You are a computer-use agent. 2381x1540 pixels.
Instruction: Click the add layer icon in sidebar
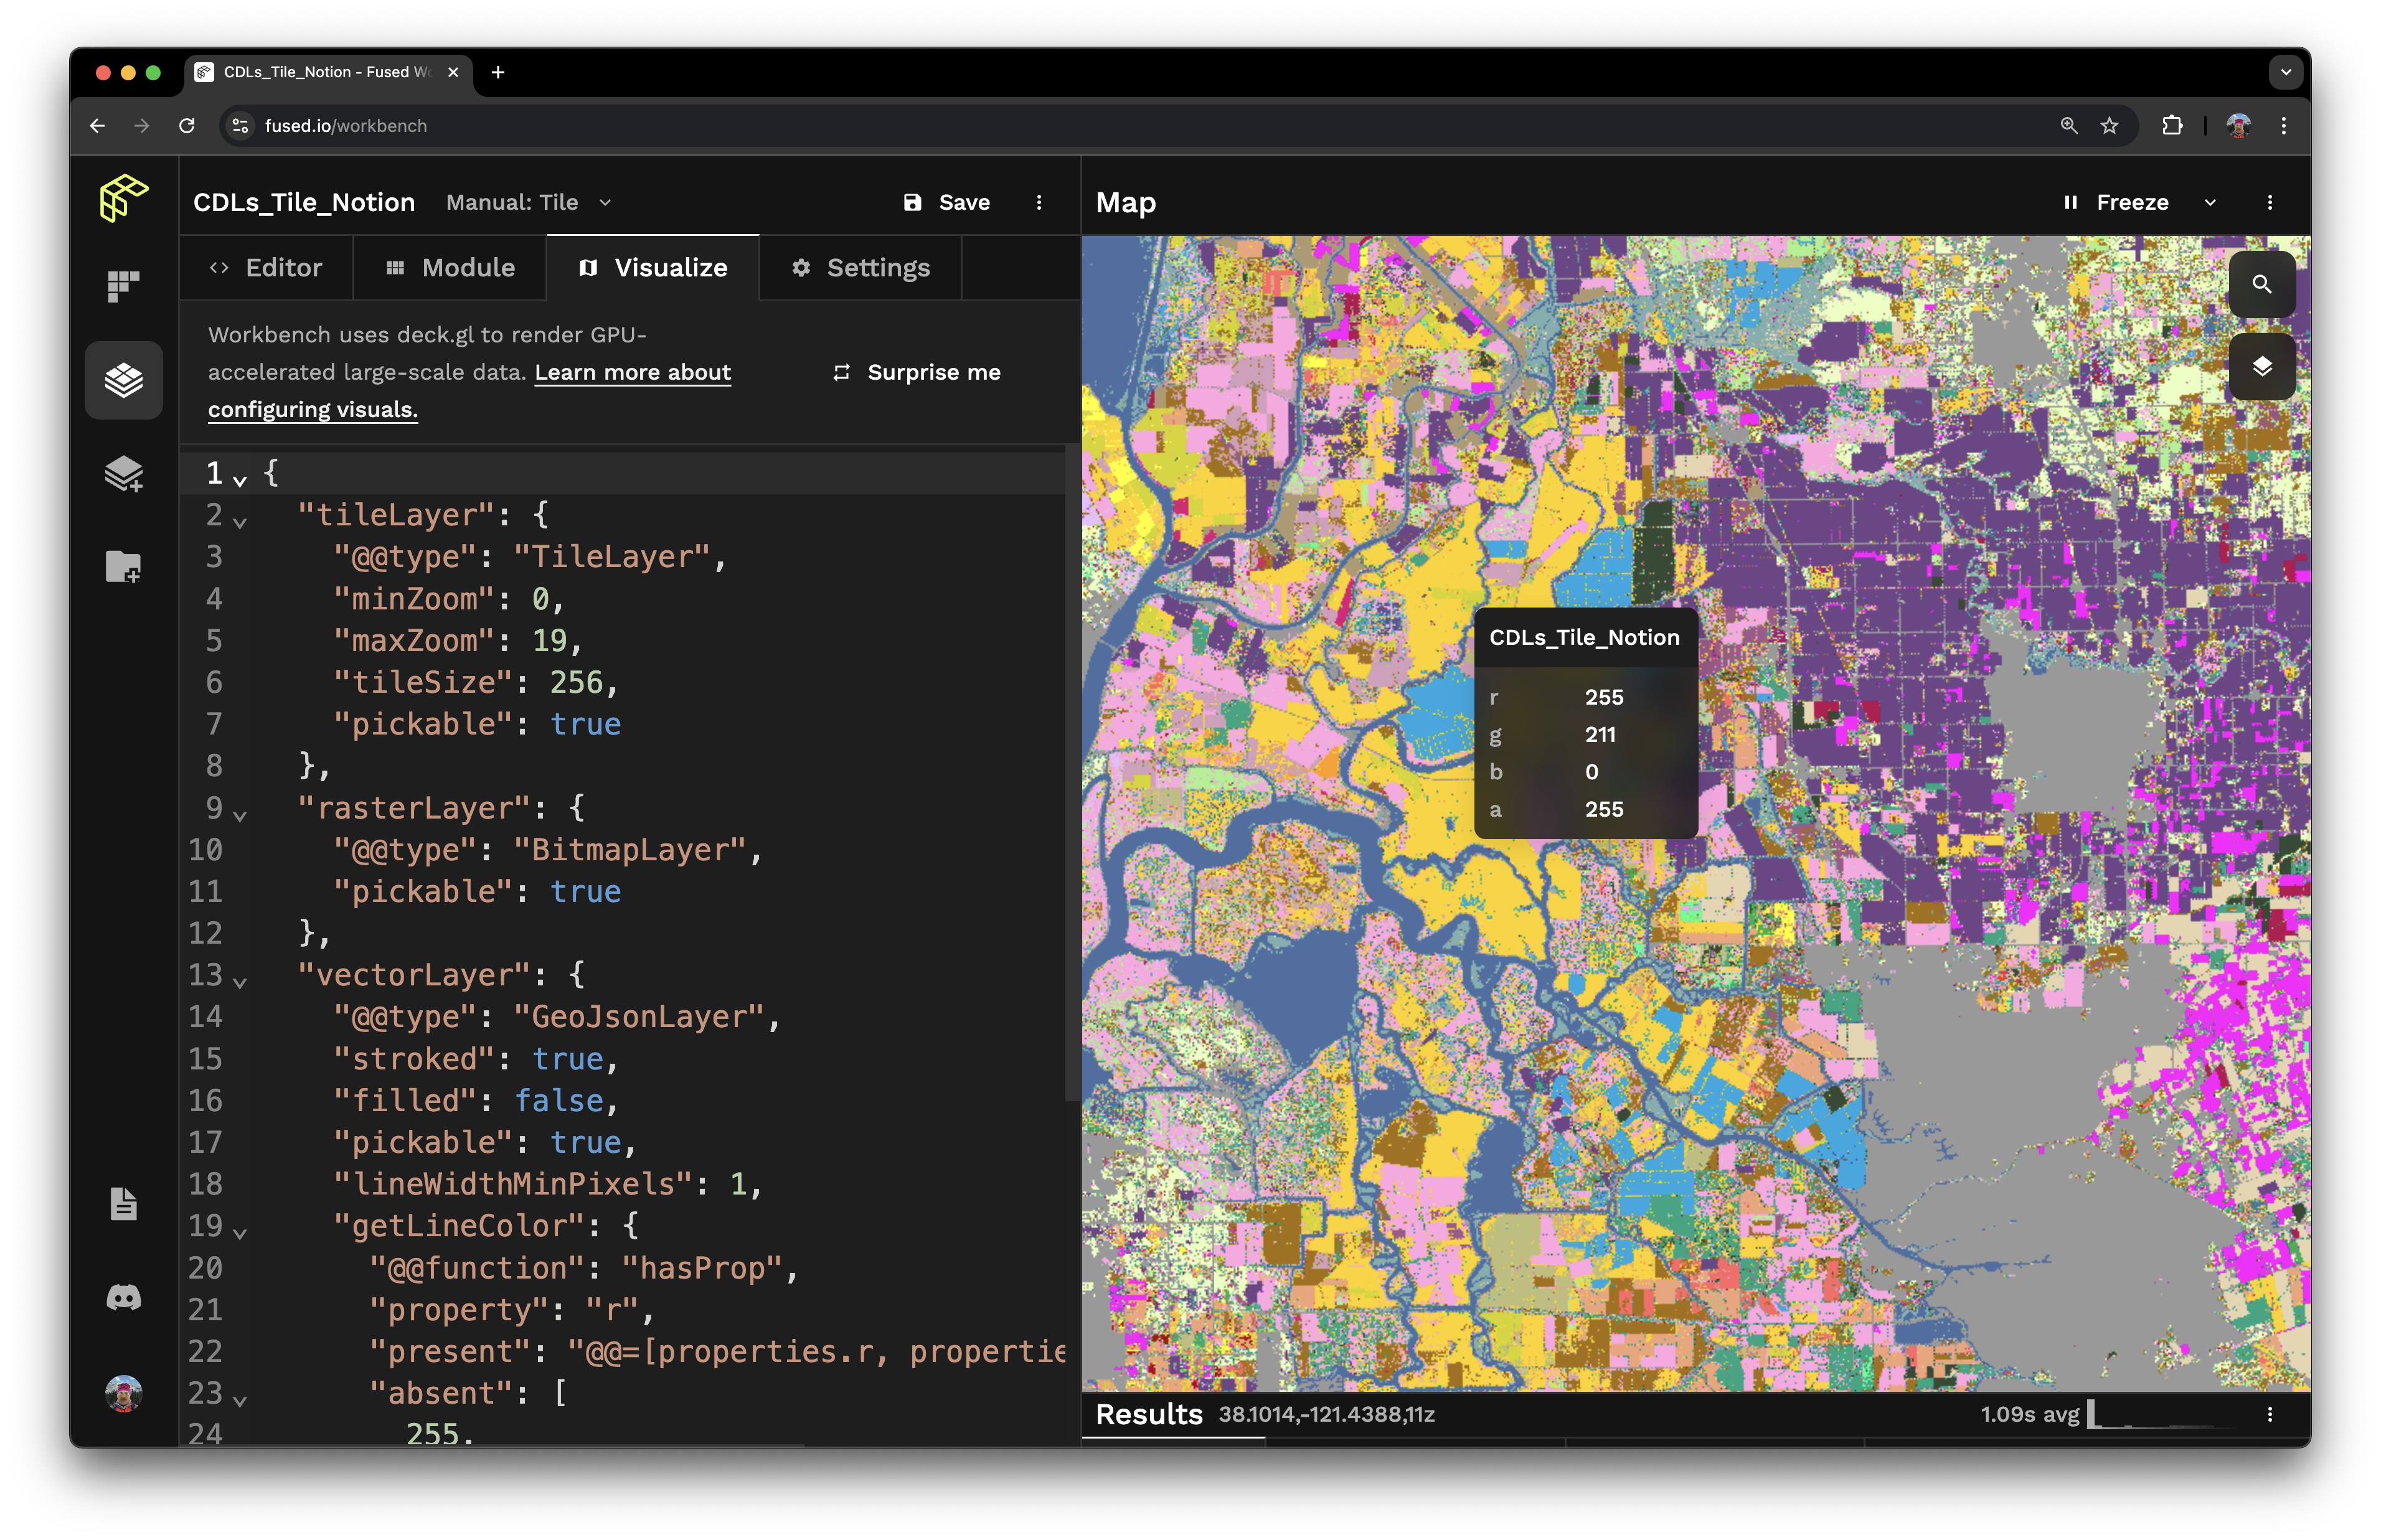coord(123,474)
